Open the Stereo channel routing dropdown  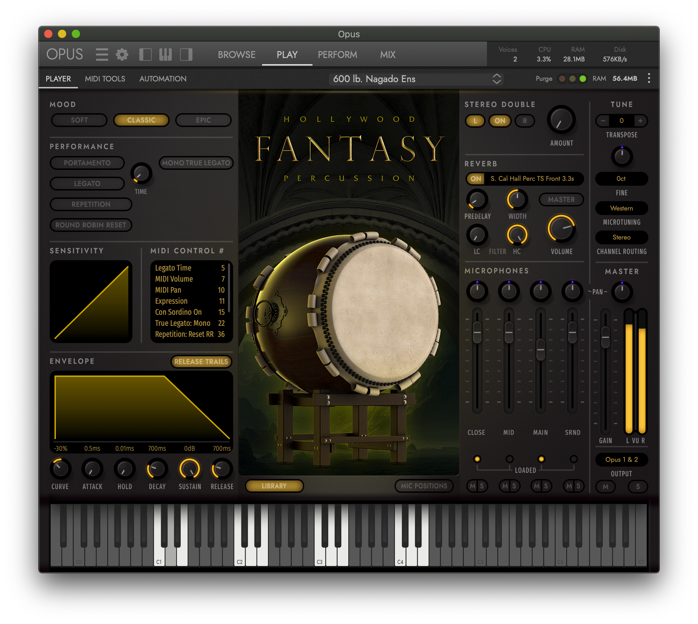621,237
